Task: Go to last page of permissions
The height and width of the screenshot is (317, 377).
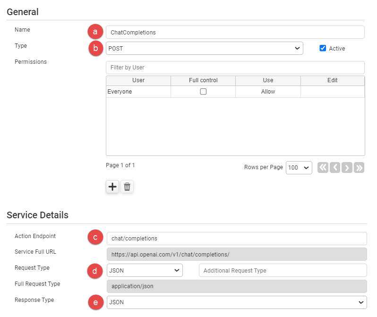Action: coord(359,167)
